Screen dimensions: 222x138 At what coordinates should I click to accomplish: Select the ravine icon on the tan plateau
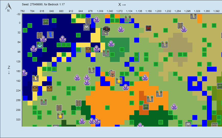[165, 45]
